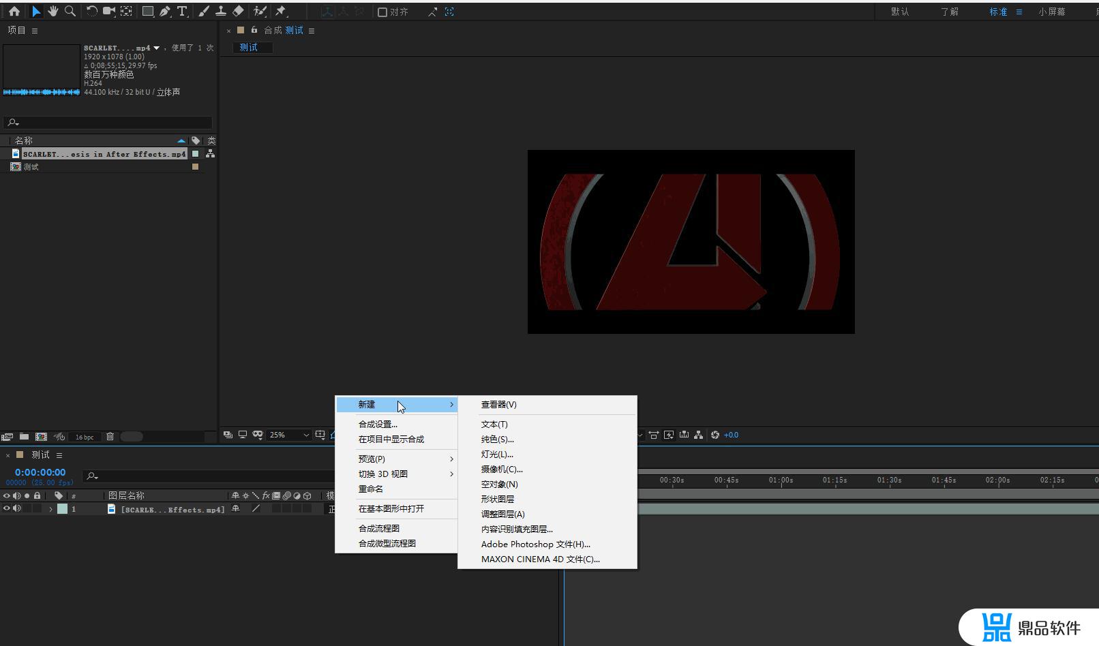This screenshot has width=1099, height=646.
Task: Open the 合成 测试 viewer panel menu
Action: tap(312, 31)
